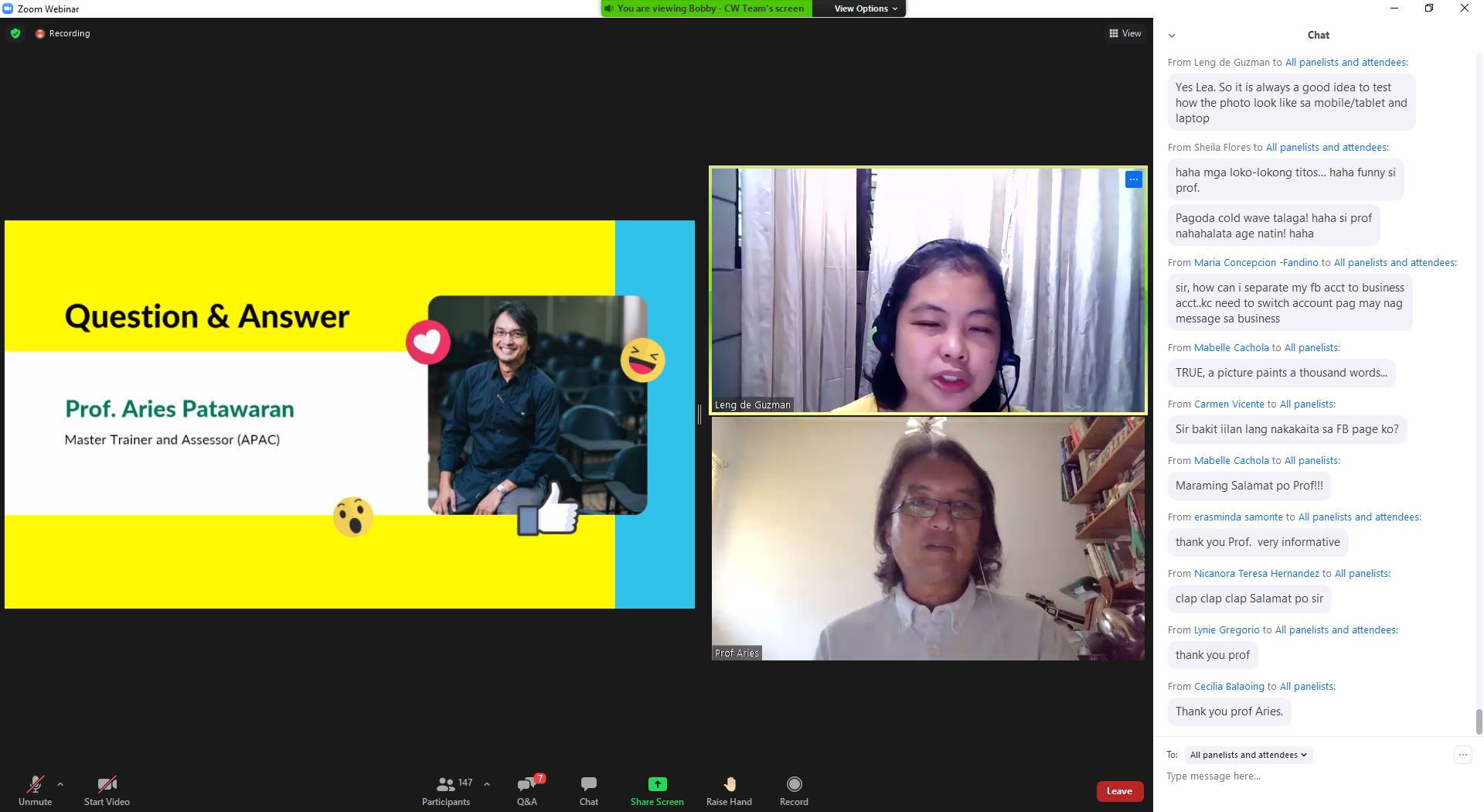The height and width of the screenshot is (812, 1484).
Task: Click the red Recording indicator
Action: [63, 33]
